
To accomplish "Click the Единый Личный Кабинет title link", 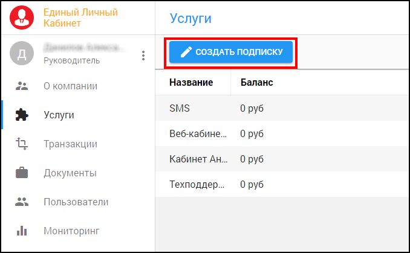I will [80, 18].
